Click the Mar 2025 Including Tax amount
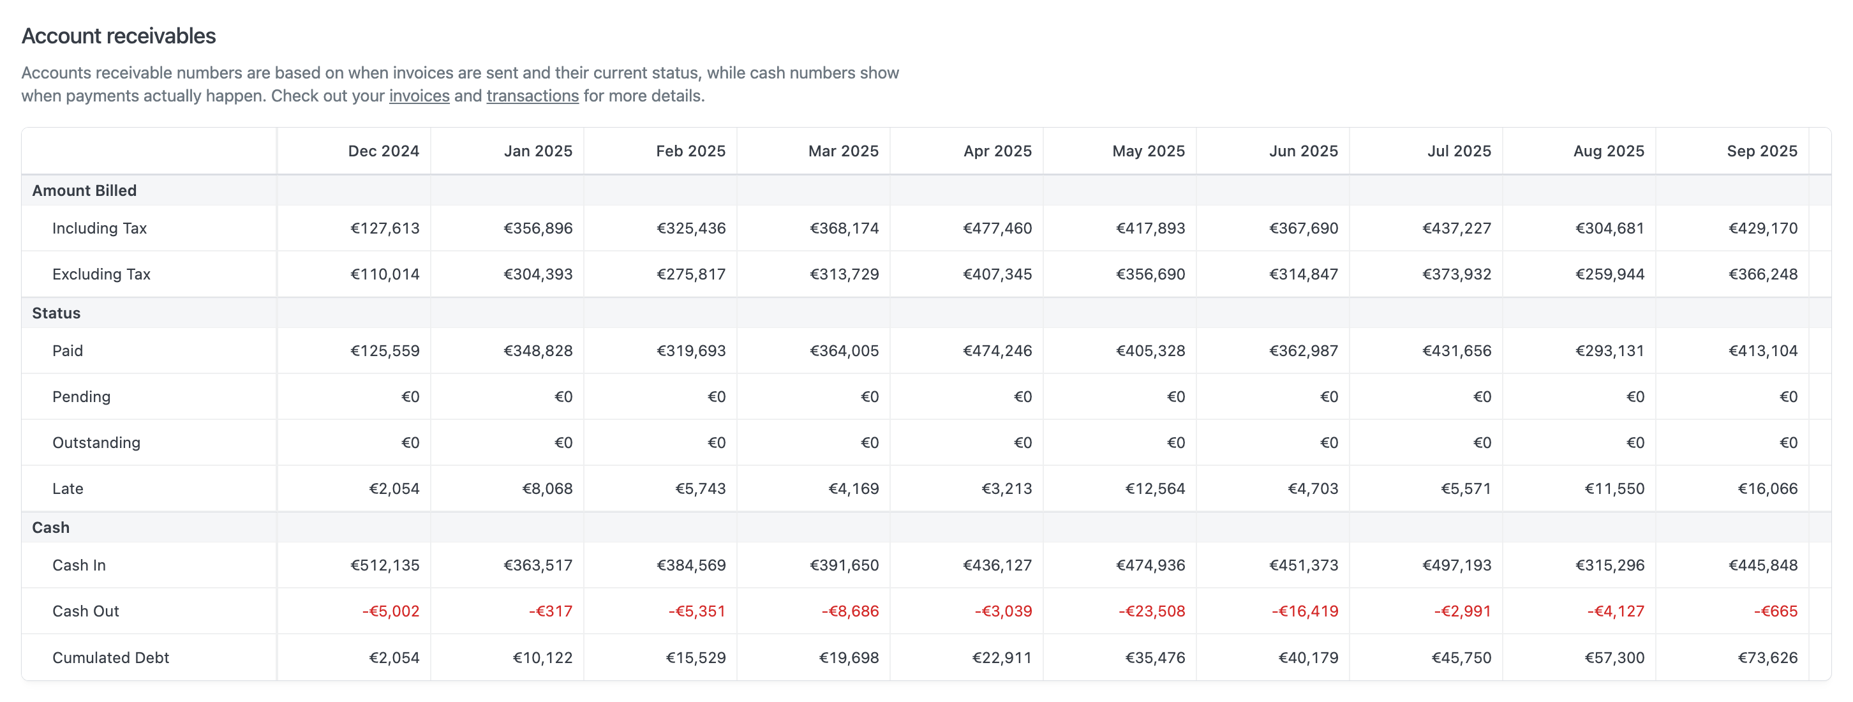The width and height of the screenshot is (1853, 702). 844,228
